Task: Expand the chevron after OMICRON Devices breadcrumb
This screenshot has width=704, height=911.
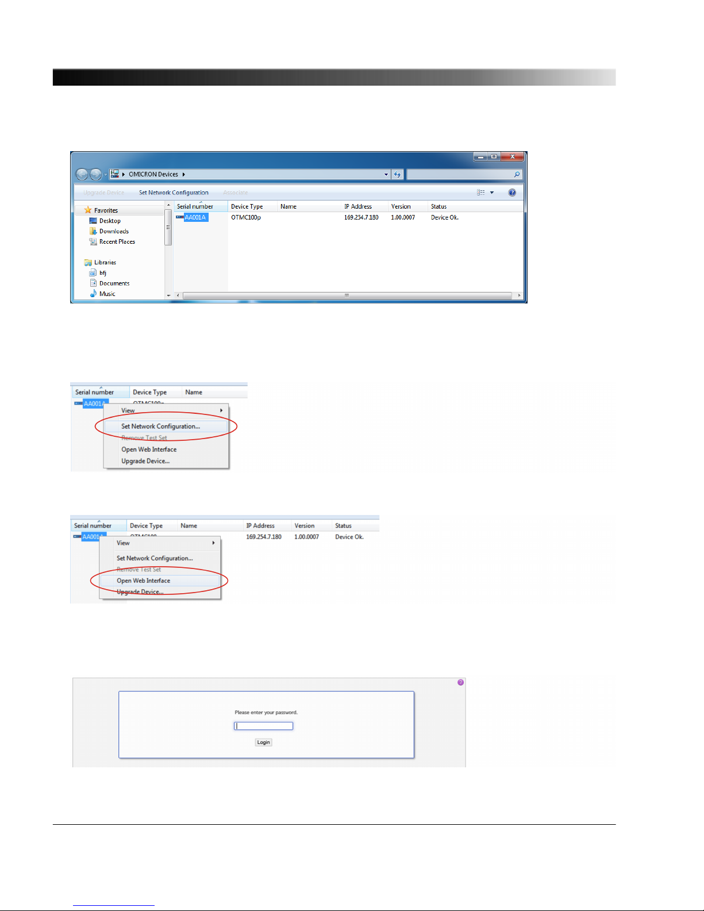Action: click(183, 174)
